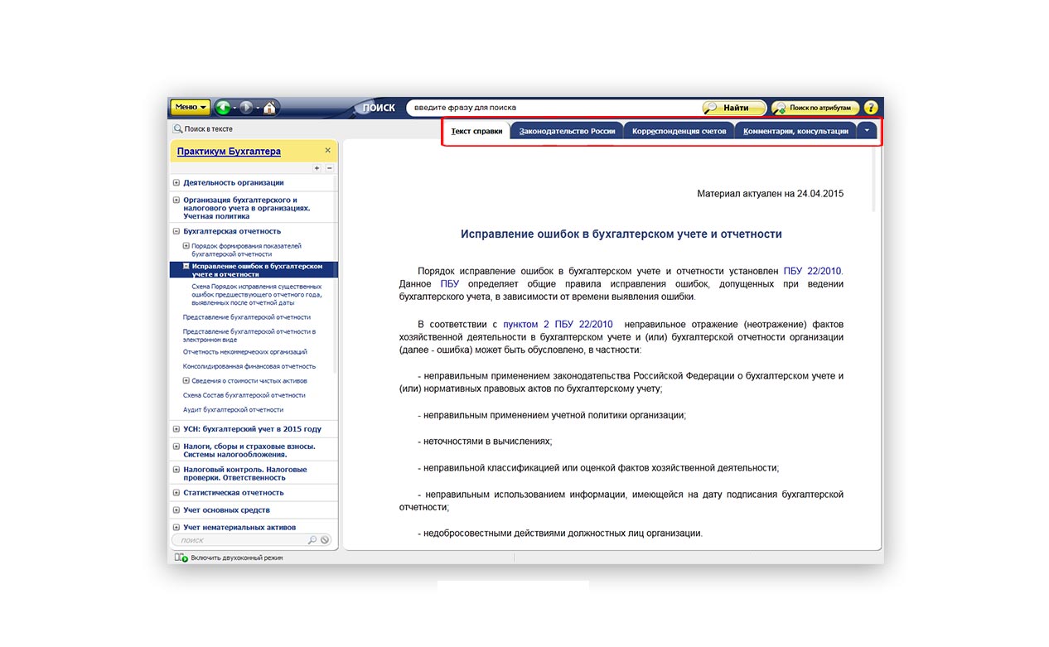Image resolution: width=1049 pixels, height=647 pixels.
Task: Enable Включить двухоконный режим
Action: [x=236, y=558]
